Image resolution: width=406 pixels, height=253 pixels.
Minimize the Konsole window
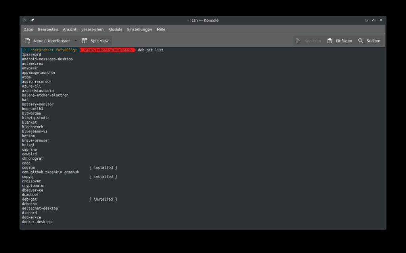[x=366, y=20]
